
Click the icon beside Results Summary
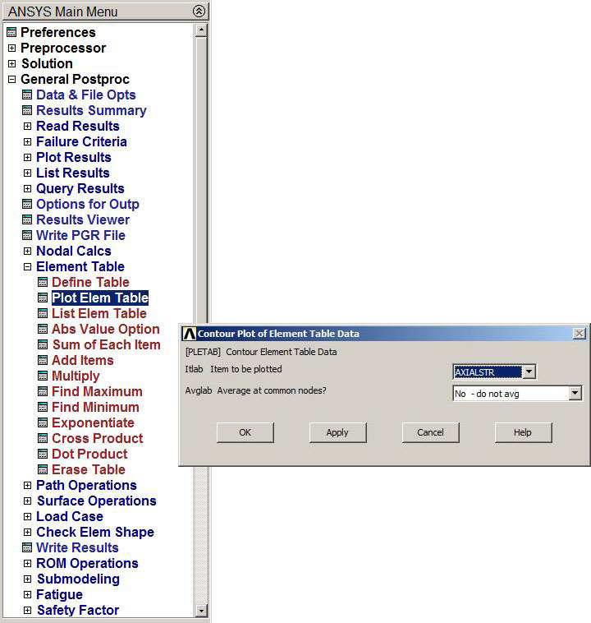[27, 111]
